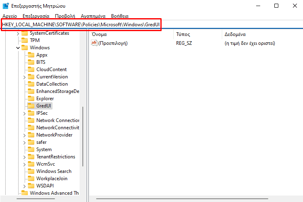Click the safer folder icon
This screenshot has height=202, width=303.
tap(31, 143)
